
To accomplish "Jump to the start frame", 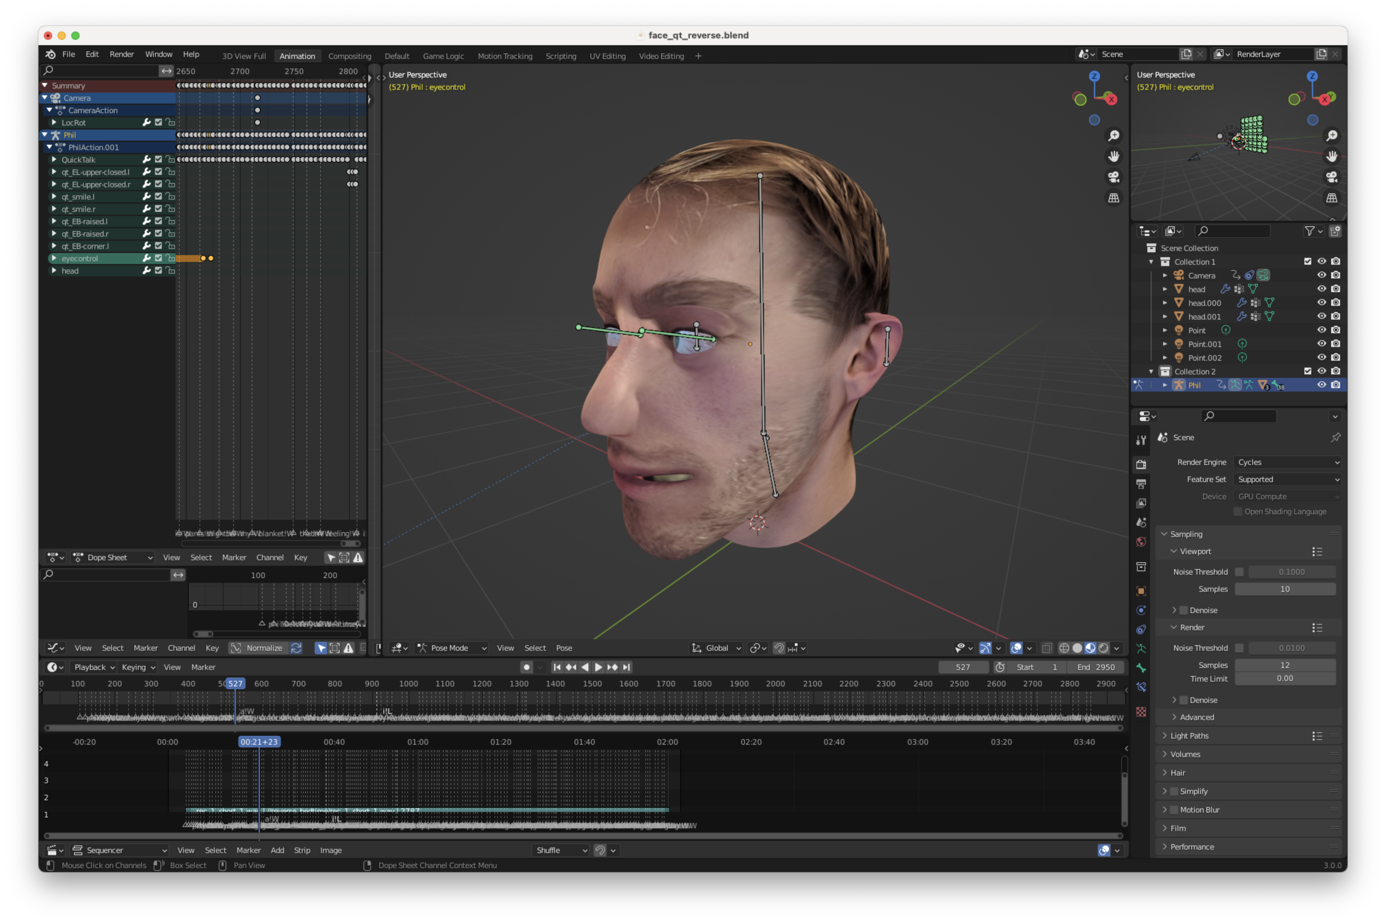I will click(x=557, y=667).
